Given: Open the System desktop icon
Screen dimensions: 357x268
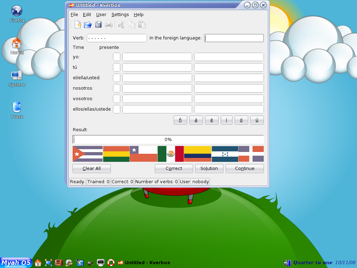Looking at the screenshot, I should [x=17, y=79].
